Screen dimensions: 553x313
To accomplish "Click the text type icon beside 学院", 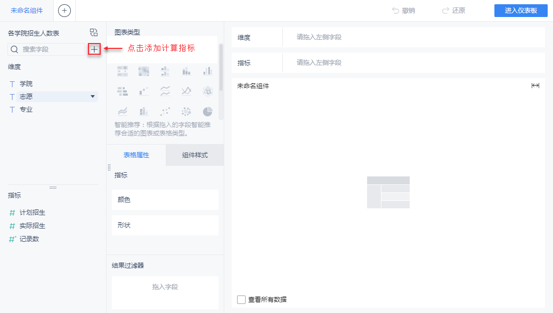I will (12, 84).
